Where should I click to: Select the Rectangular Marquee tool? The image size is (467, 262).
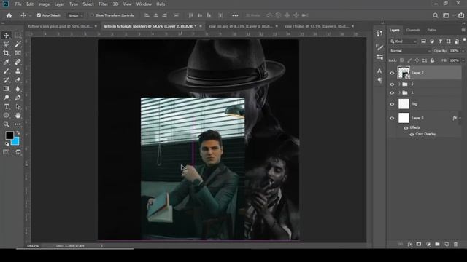18,36
